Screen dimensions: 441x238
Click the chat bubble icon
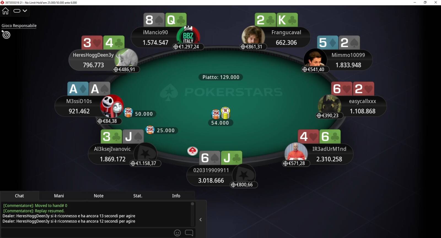(x=189, y=233)
